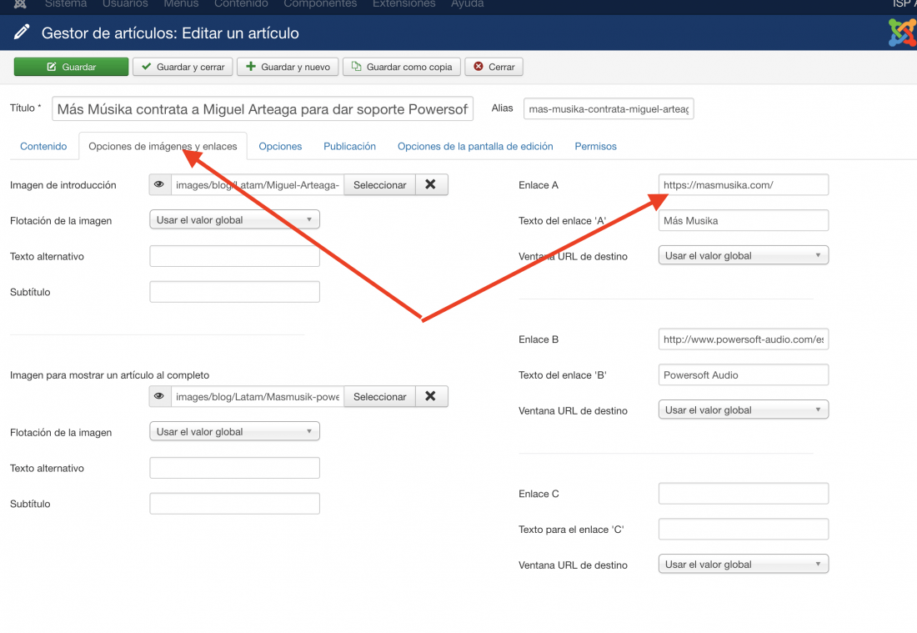Click the full article image path field
917x633 pixels.
258,396
